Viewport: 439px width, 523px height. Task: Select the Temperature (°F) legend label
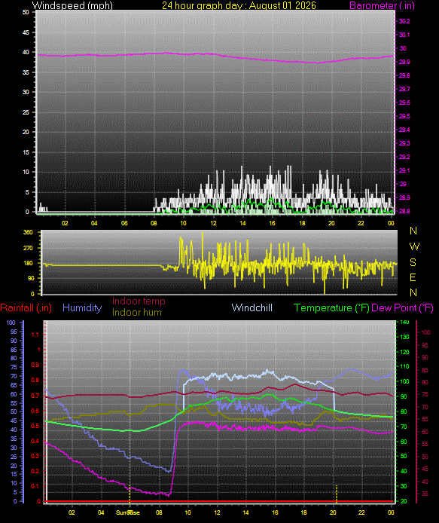(x=331, y=307)
